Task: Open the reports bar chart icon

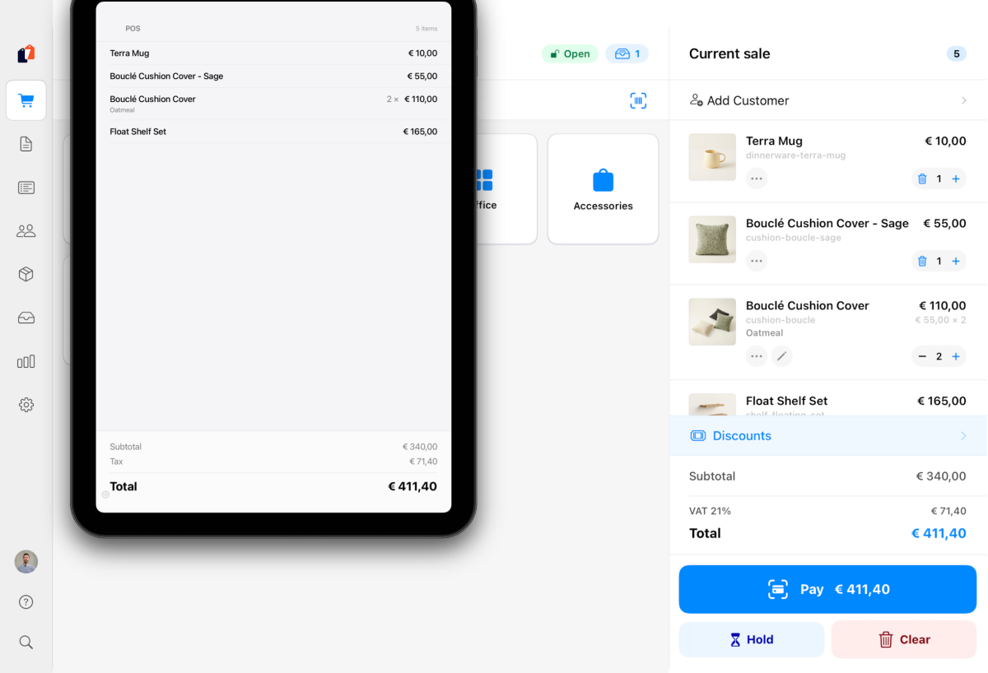Action: pos(26,361)
